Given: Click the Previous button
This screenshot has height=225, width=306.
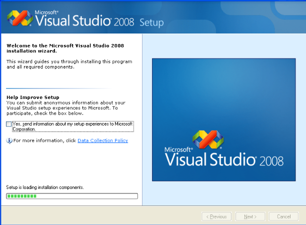Looking at the screenshot, I should click(216, 216).
